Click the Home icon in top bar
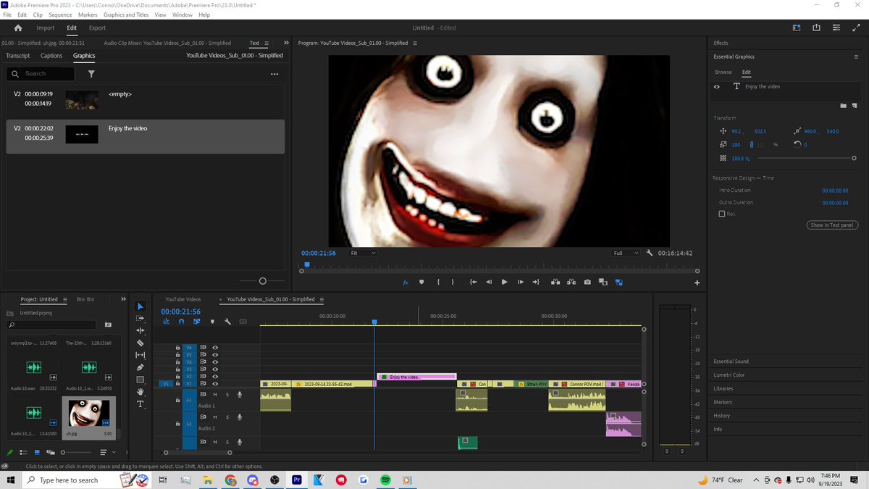Viewport: 869px width, 489px height. (x=18, y=28)
